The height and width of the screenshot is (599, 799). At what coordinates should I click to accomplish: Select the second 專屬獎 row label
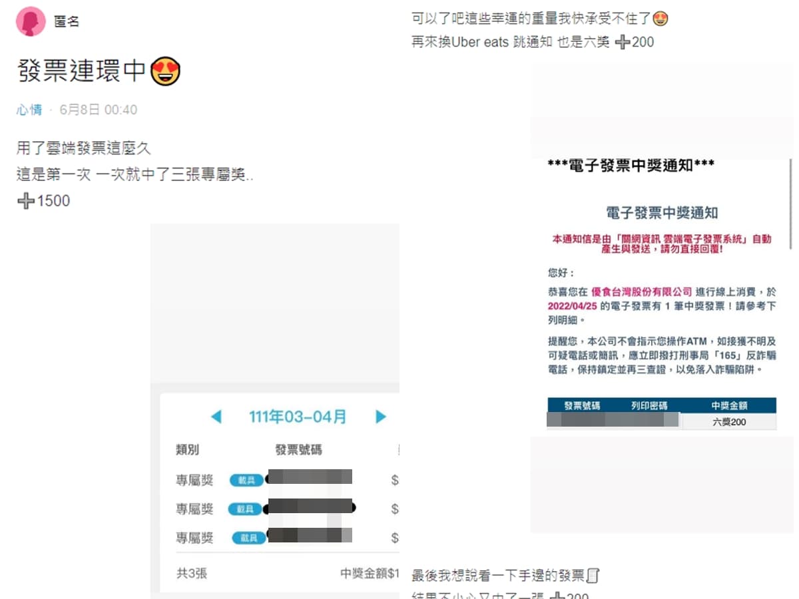[x=194, y=509]
